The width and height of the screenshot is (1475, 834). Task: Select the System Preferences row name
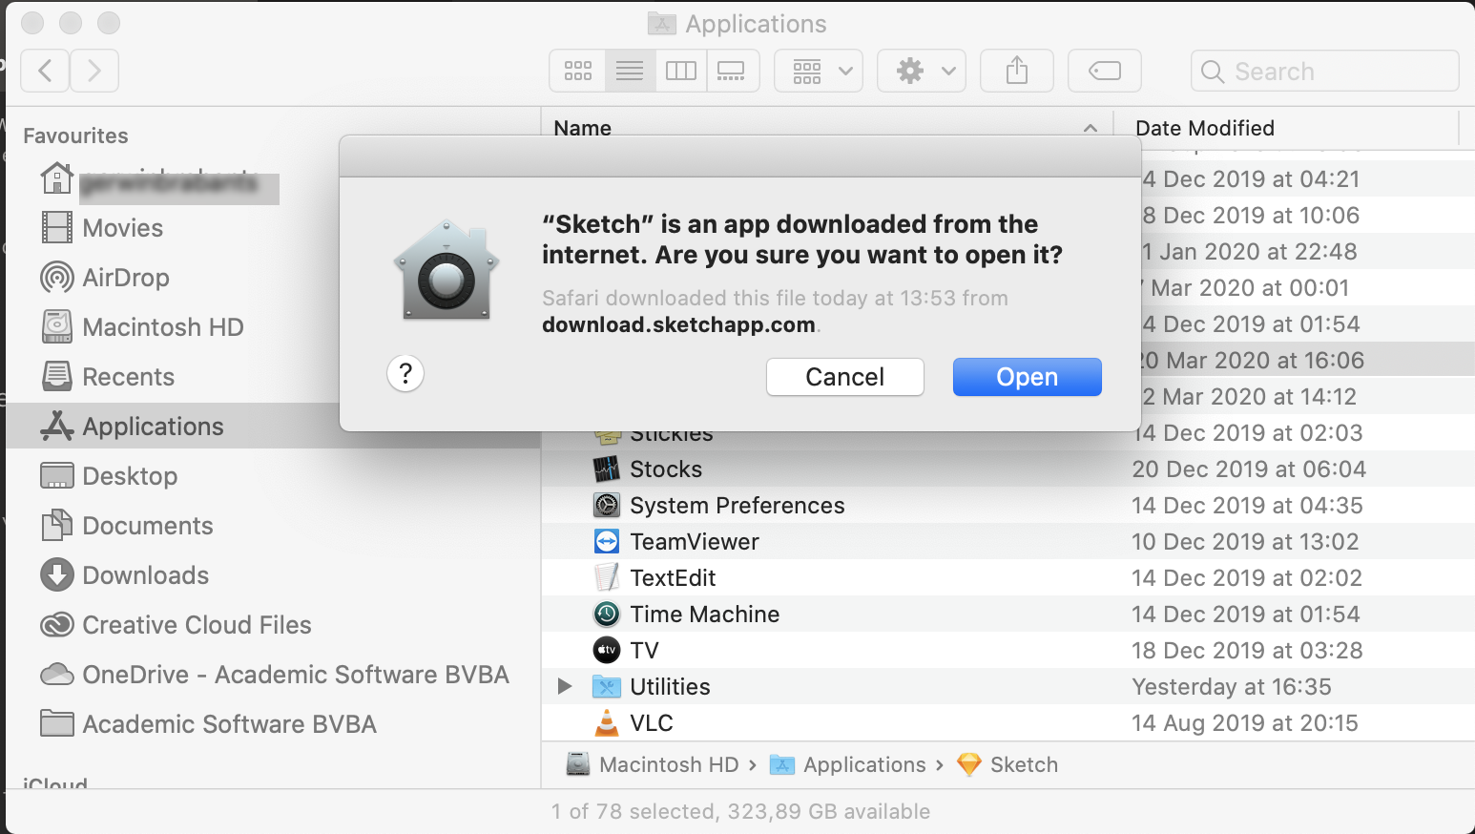[x=737, y=506]
